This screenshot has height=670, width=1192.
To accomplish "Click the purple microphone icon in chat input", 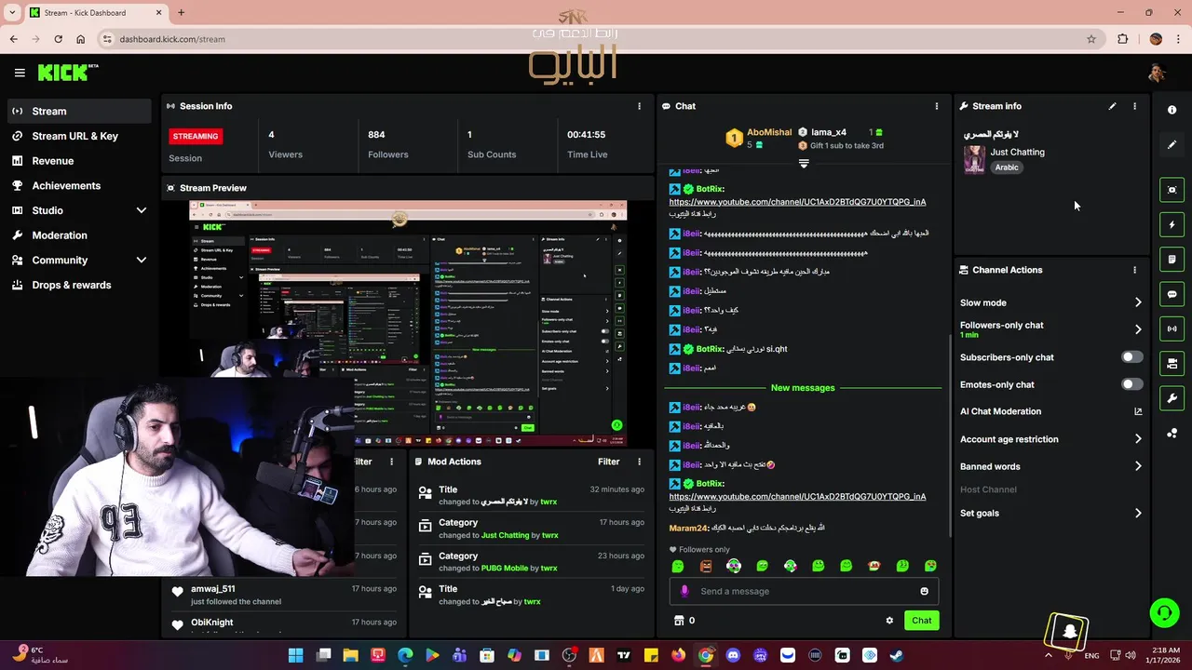I will pos(684,591).
